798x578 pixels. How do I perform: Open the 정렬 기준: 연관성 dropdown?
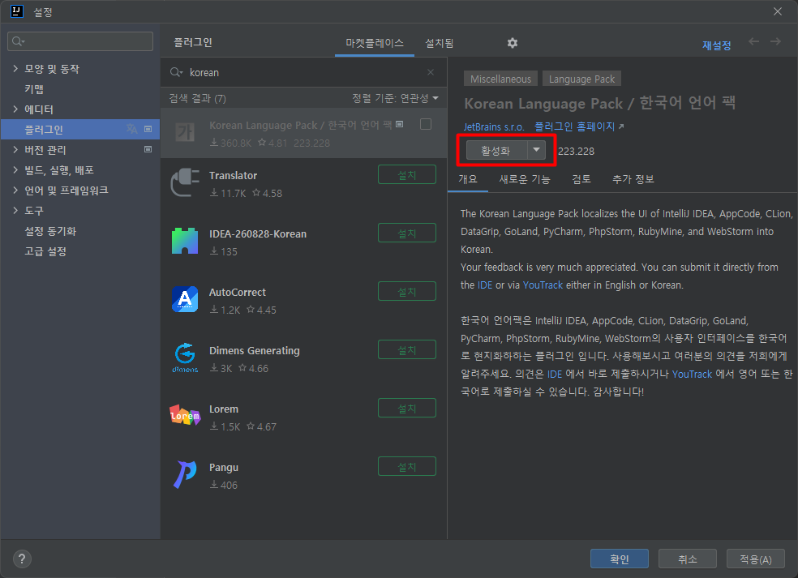pyautogui.click(x=396, y=98)
